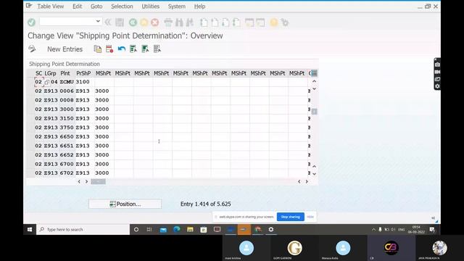Click the Select Block icon
Image resolution: width=464 pixels, height=261 pixels.
(x=145, y=49)
